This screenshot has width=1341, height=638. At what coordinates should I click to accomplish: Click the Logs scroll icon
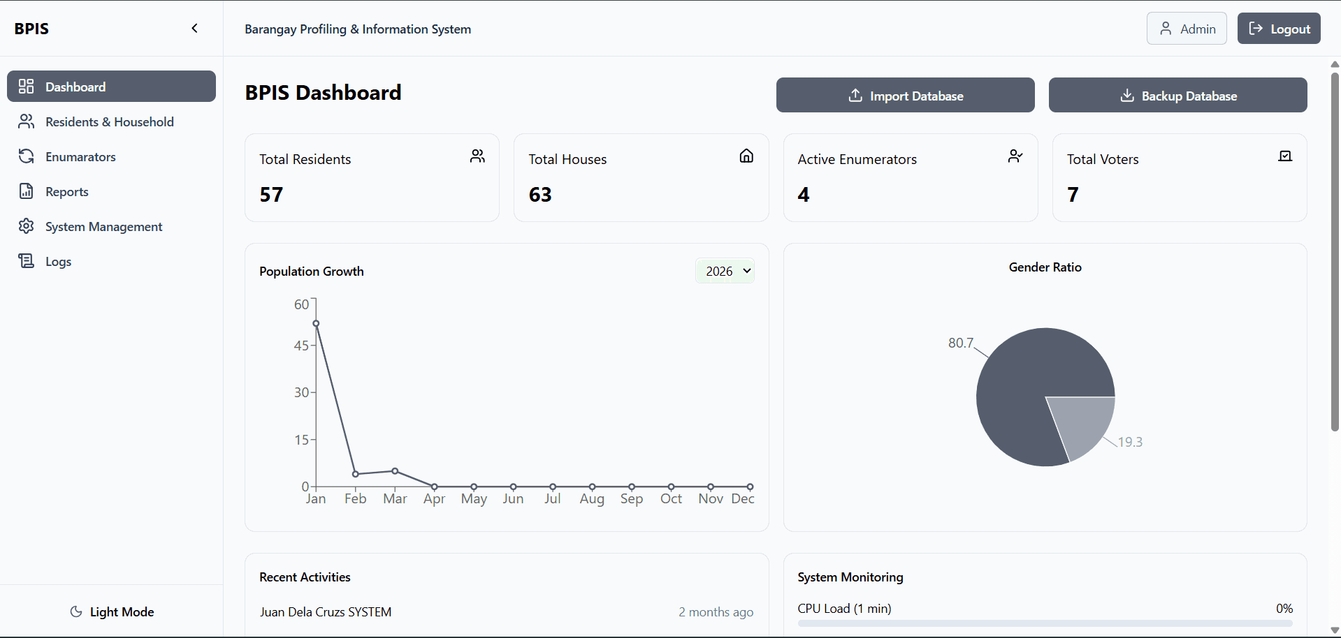26,261
